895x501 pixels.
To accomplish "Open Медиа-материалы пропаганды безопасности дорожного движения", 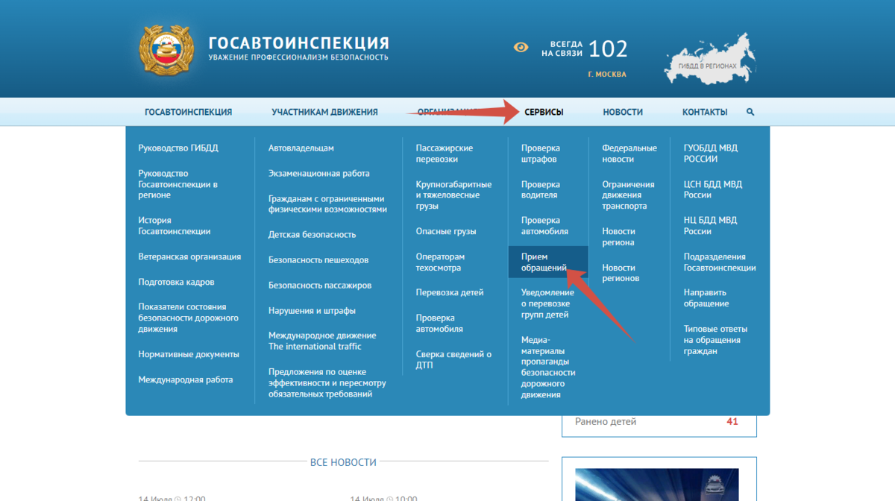I will (x=548, y=367).
